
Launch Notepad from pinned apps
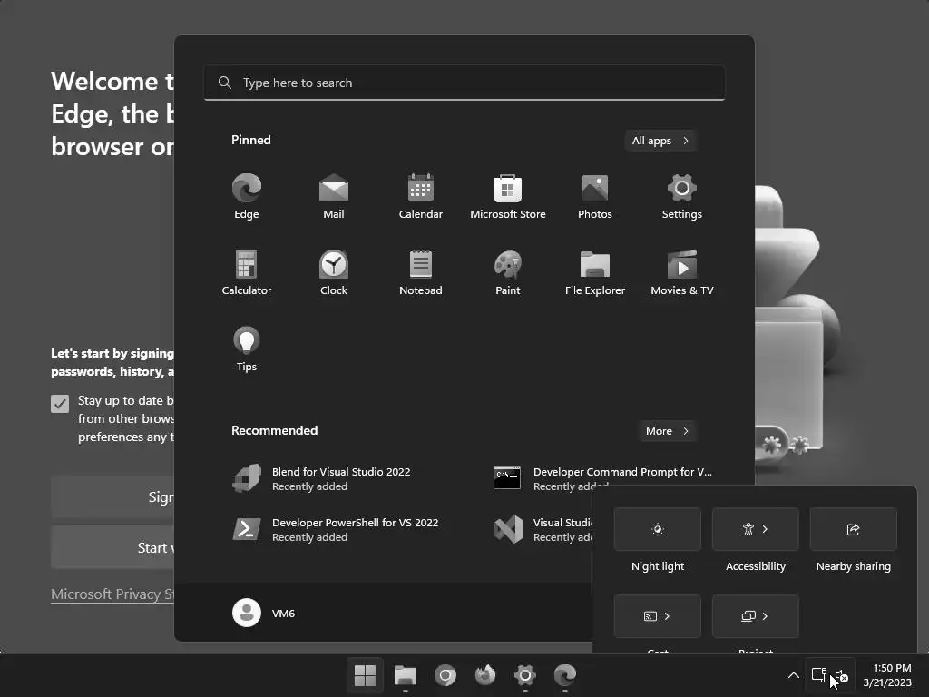[421, 272]
